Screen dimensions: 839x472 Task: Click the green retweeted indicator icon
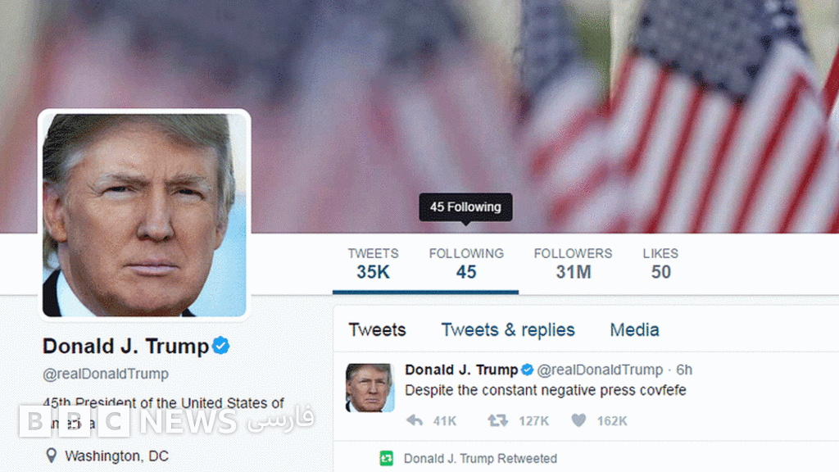[387, 459]
